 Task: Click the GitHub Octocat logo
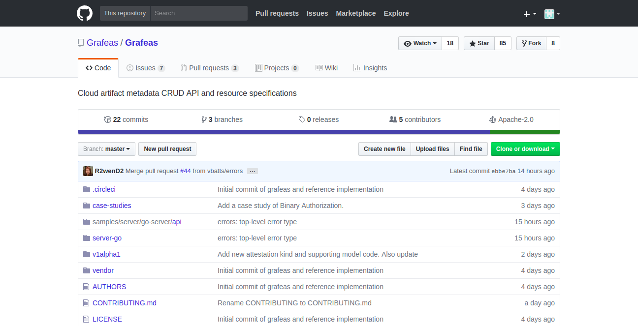pyautogui.click(x=85, y=13)
